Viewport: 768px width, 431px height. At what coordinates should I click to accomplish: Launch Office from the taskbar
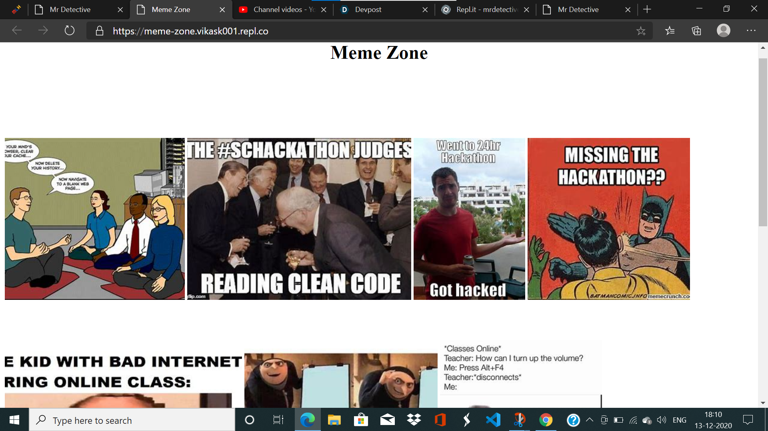[x=440, y=420]
